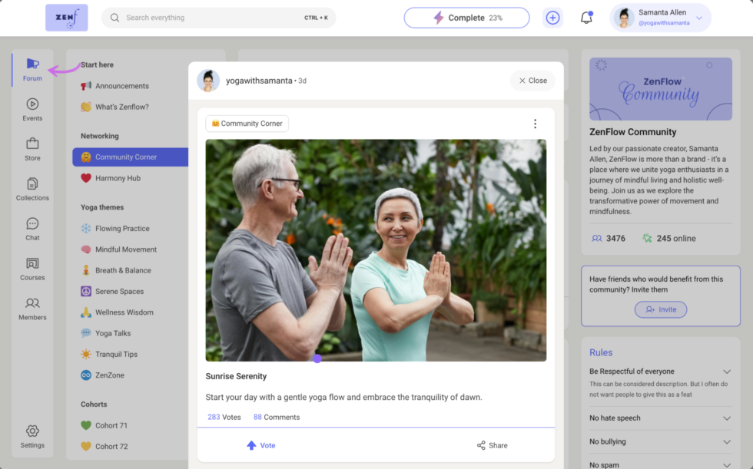
Task: Click the Invite friends button
Action: [x=661, y=309]
